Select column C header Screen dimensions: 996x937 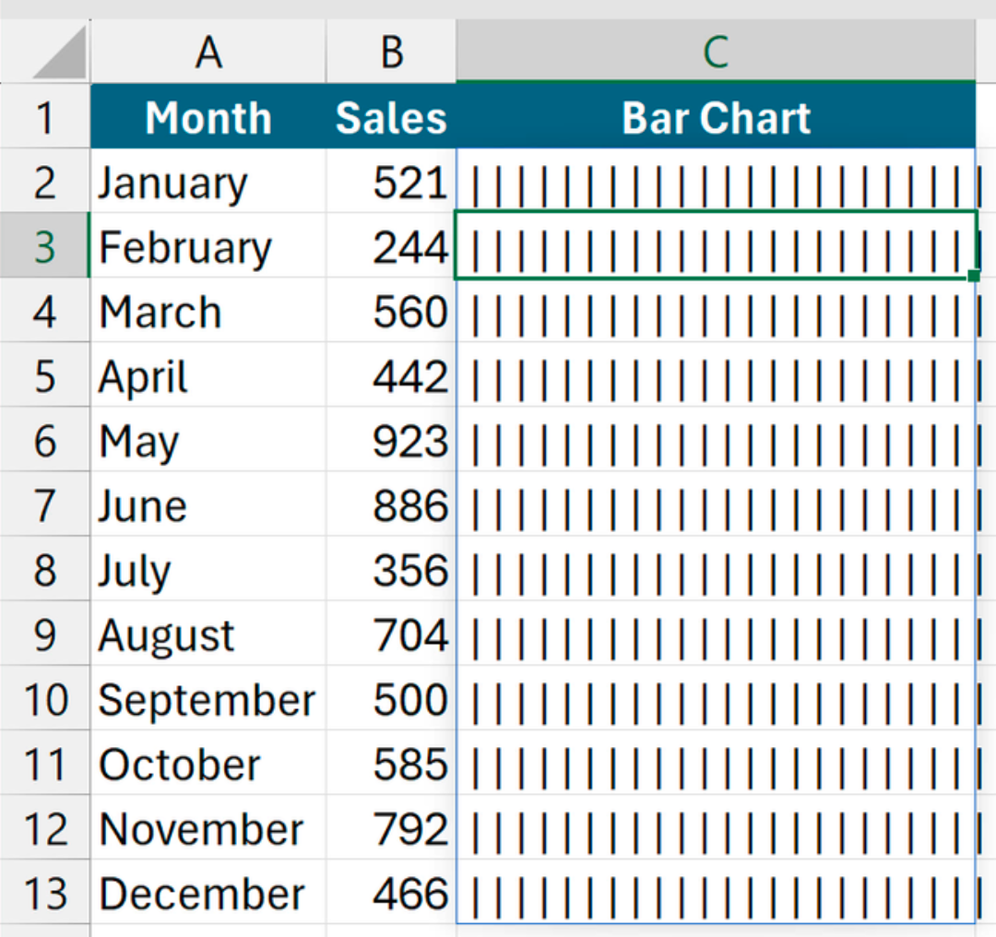point(716,52)
